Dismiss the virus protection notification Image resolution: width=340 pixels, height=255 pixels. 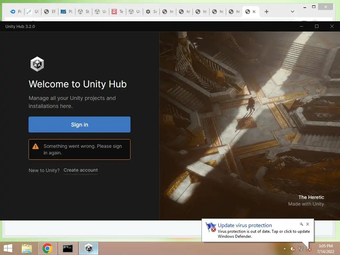(x=308, y=224)
